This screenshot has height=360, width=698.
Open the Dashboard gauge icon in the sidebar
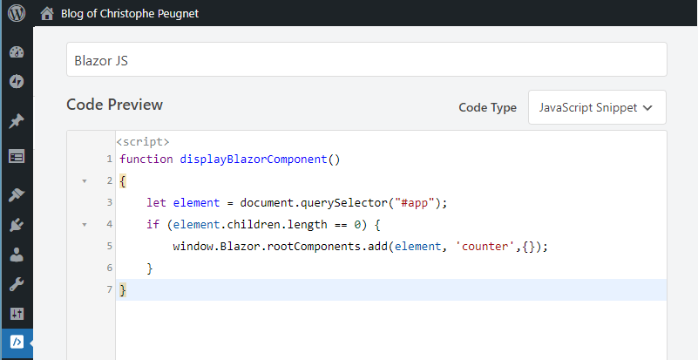[x=17, y=52]
